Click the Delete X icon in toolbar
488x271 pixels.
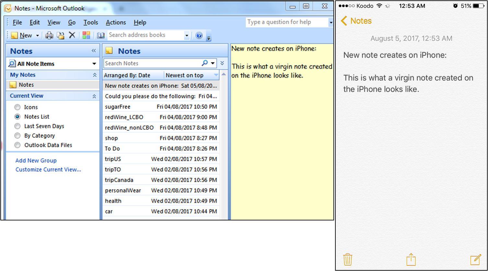[72, 35]
